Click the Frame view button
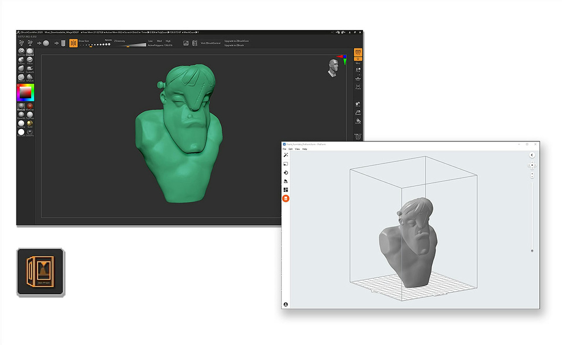Screen dimensions: 562x345 point(358,87)
